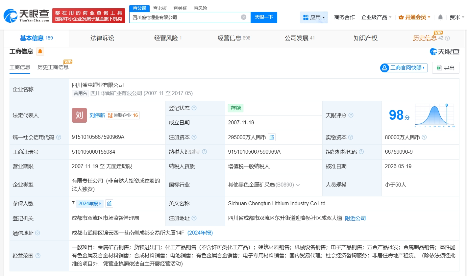467x276 pixels.
Task: Click organization code 66759096-9
Action: [399, 152]
